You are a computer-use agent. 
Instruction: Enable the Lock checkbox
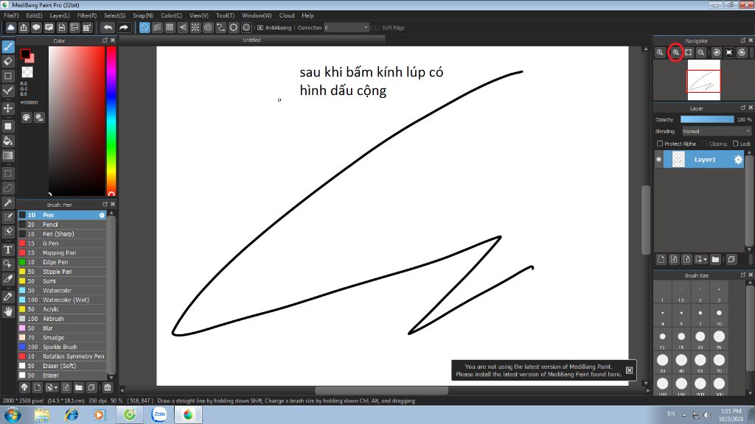click(735, 144)
